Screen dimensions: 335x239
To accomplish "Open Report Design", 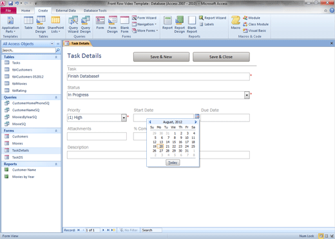I will [180, 25].
